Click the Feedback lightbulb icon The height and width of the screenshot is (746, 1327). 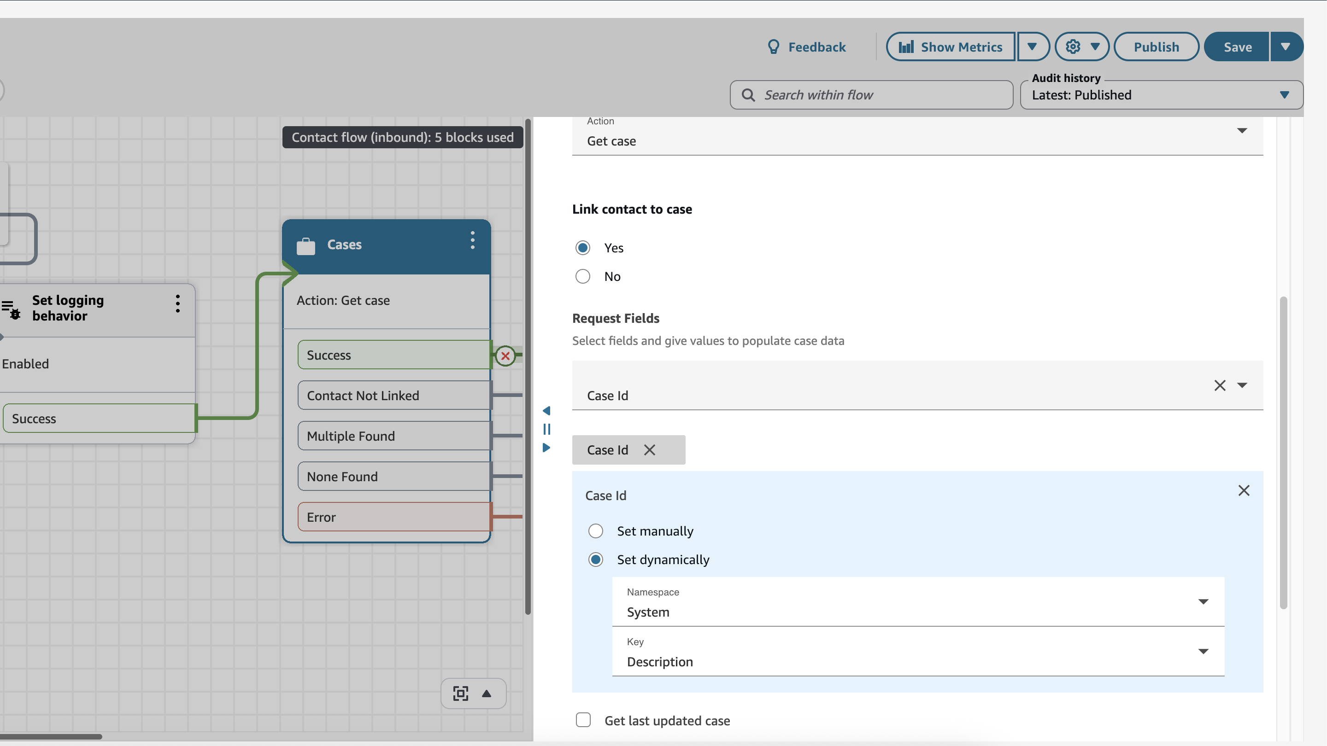pos(773,47)
